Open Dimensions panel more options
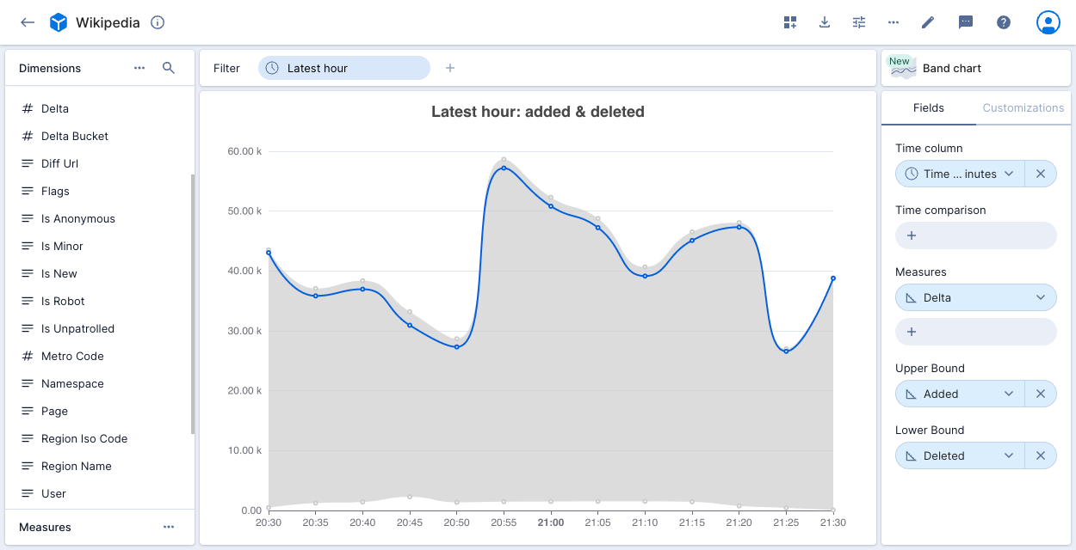This screenshot has width=1076, height=550. pyautogui.click(x=139, y=68)
